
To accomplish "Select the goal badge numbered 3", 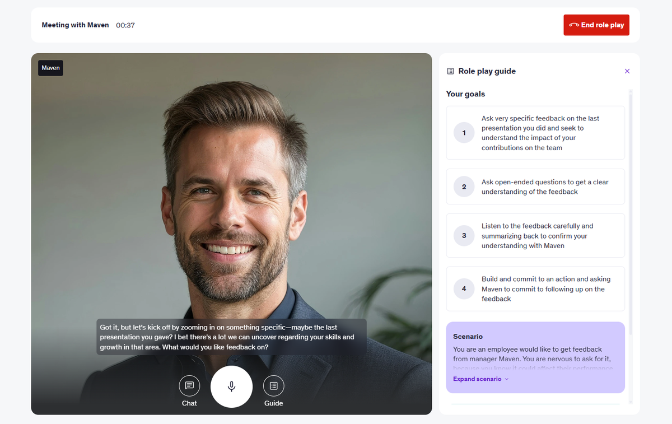I will 464,235.
